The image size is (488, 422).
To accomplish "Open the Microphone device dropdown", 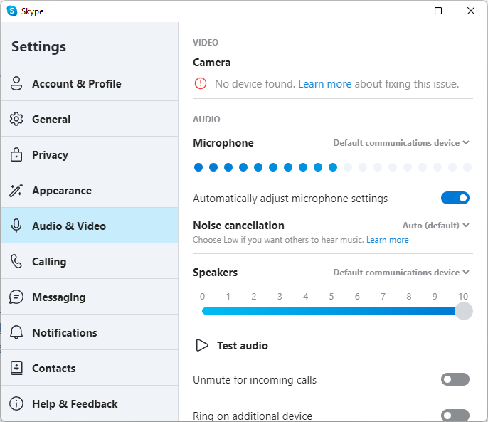I will (401, 143).
